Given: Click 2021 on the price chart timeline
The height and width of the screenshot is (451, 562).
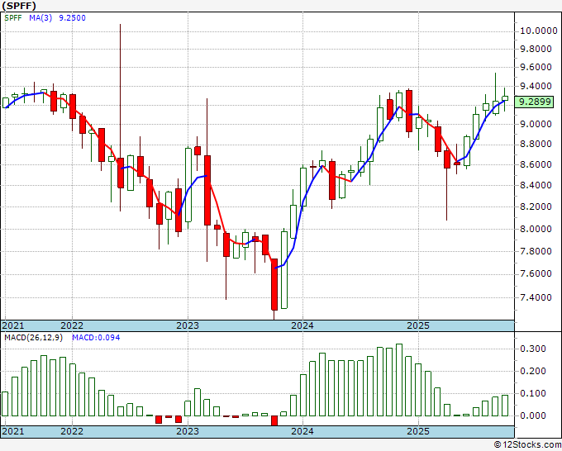Looking at the screenshot, I should 13,325.
